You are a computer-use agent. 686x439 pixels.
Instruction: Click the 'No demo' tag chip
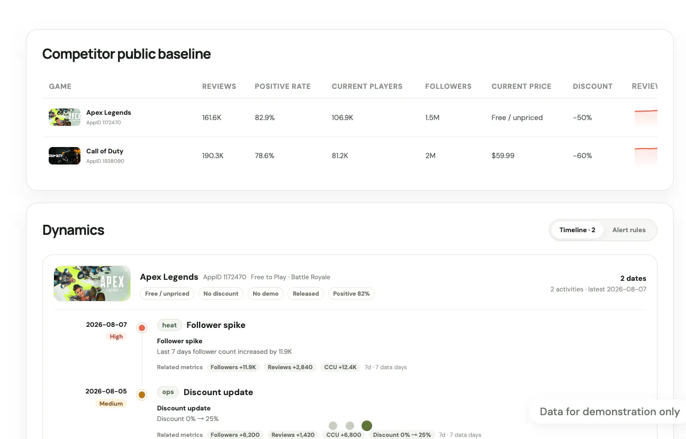tap(266, 294)
